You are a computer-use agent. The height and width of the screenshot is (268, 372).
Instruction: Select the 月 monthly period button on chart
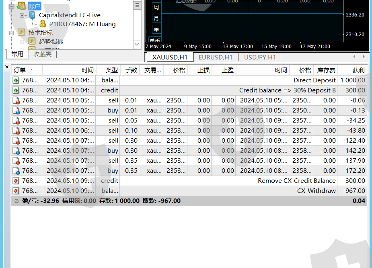point(156,18)
